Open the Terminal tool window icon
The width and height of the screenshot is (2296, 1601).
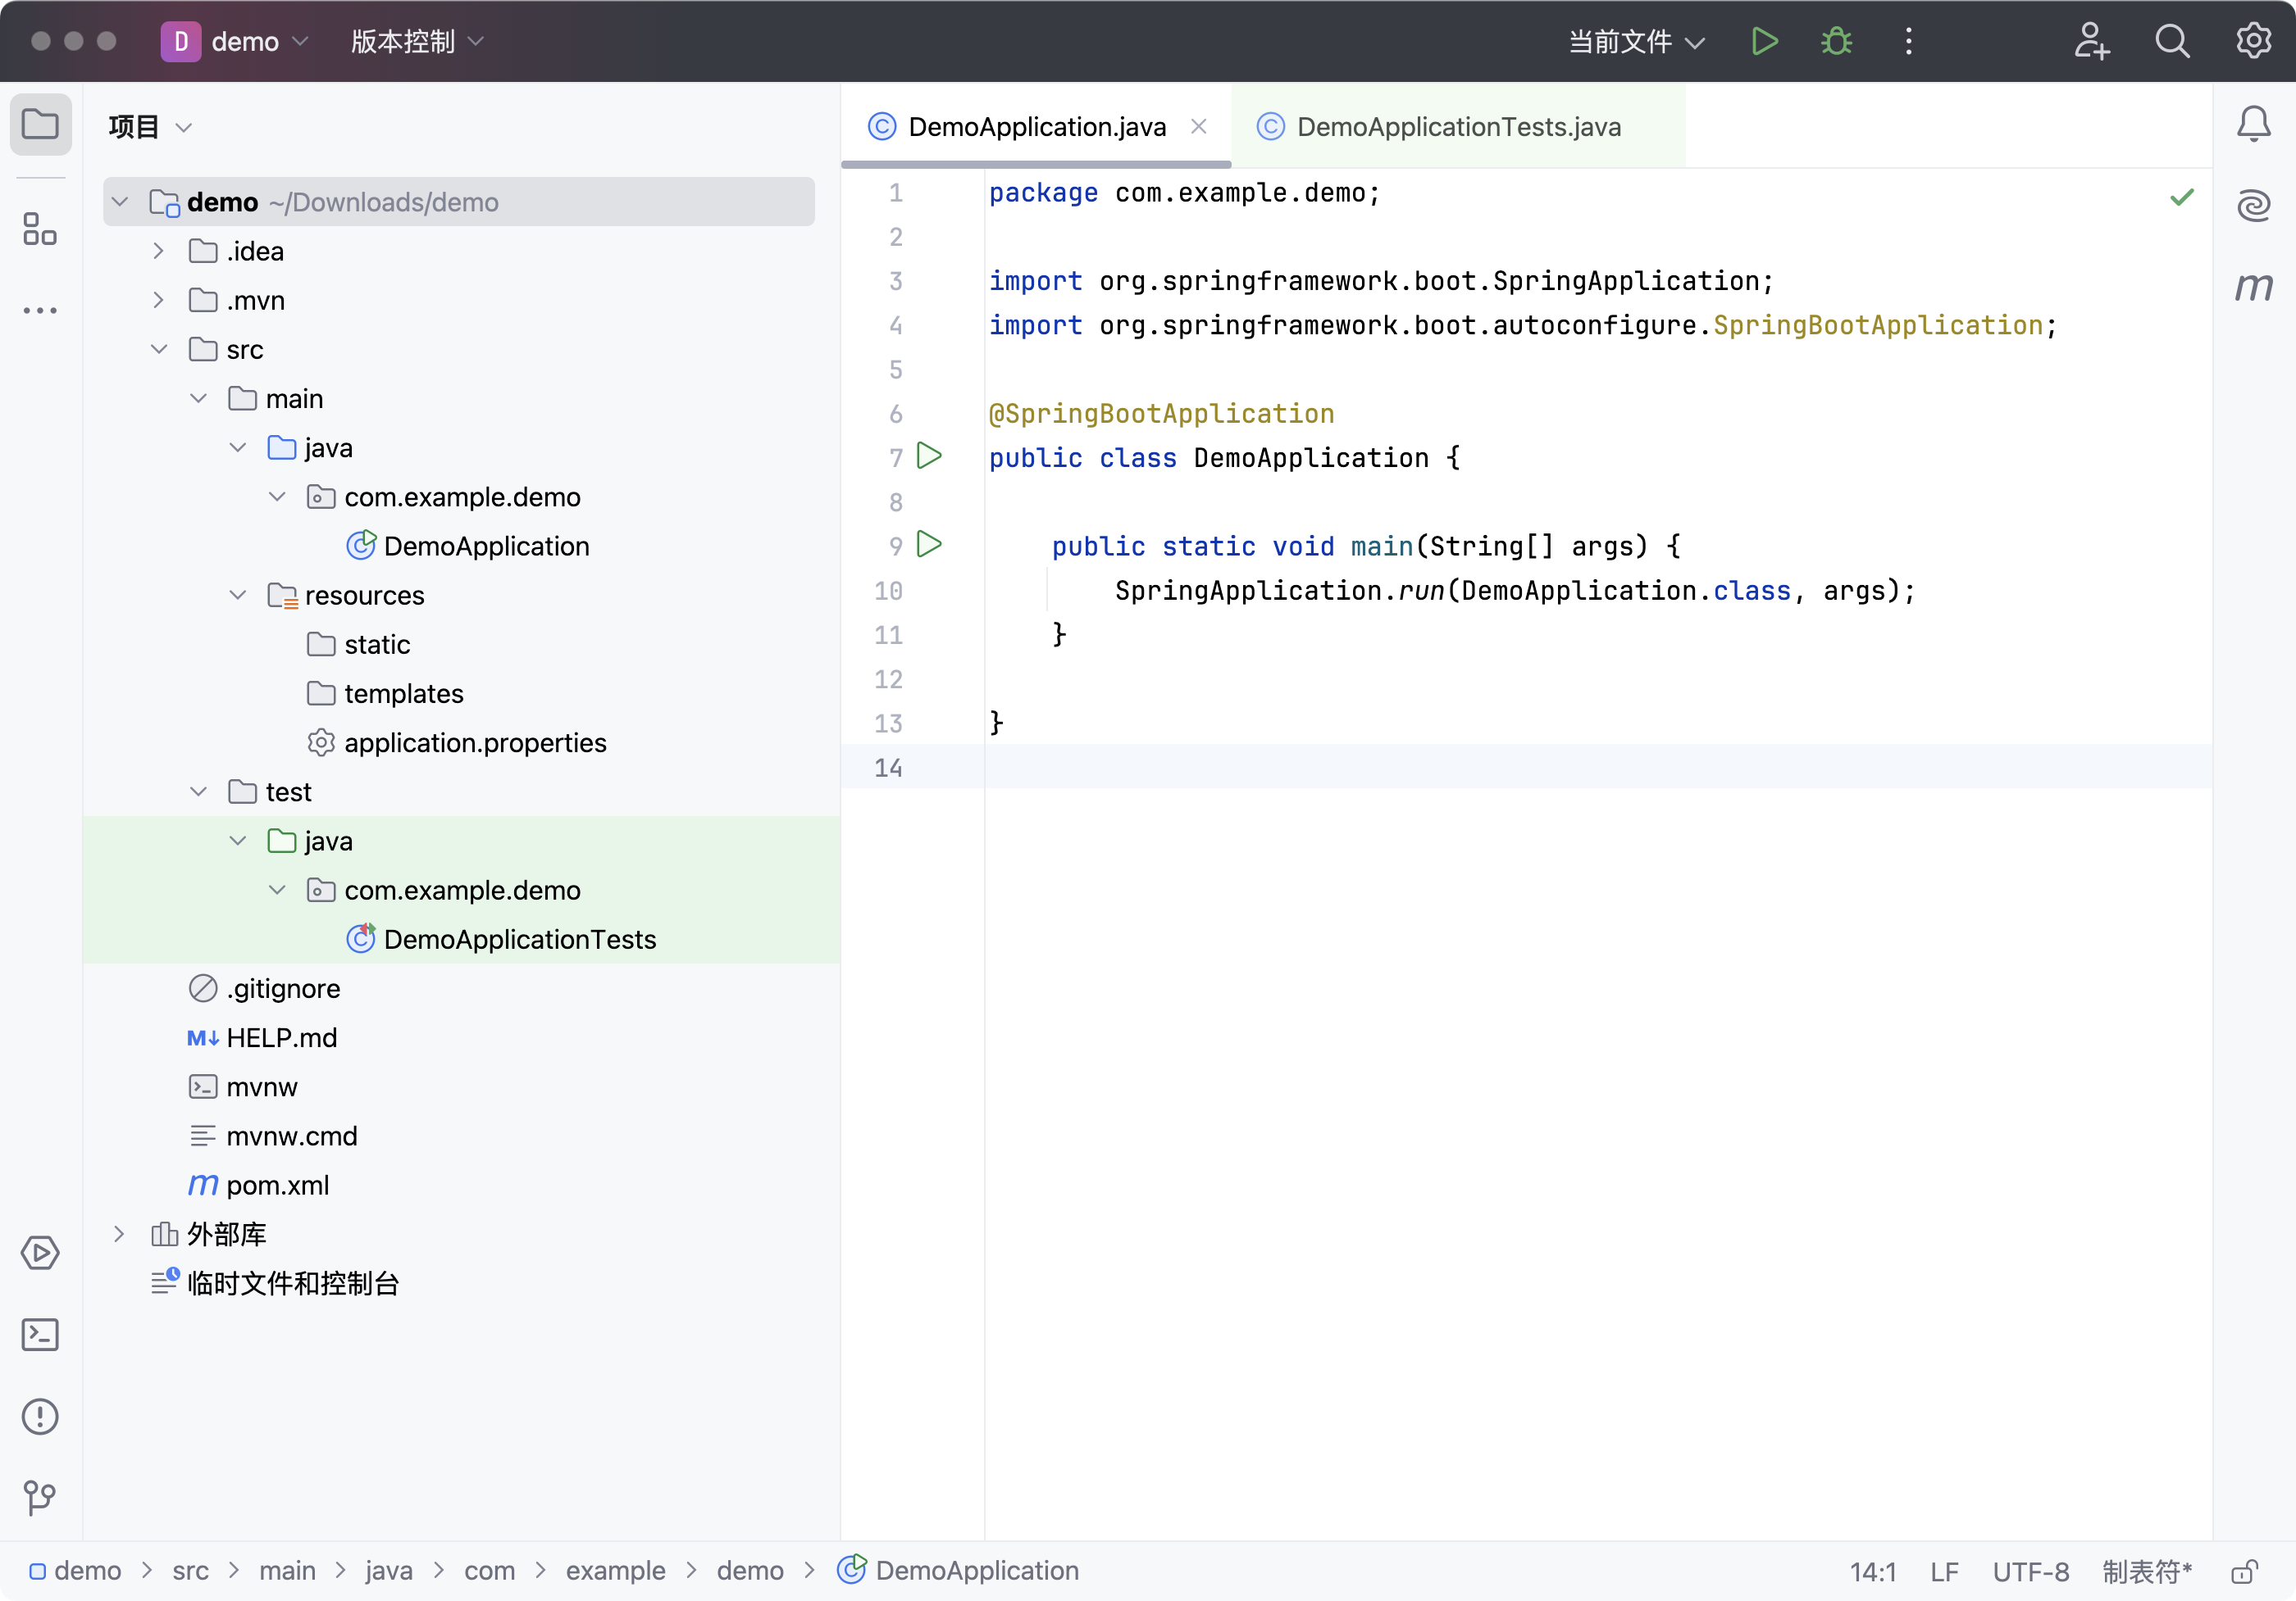click(40, 1336)
